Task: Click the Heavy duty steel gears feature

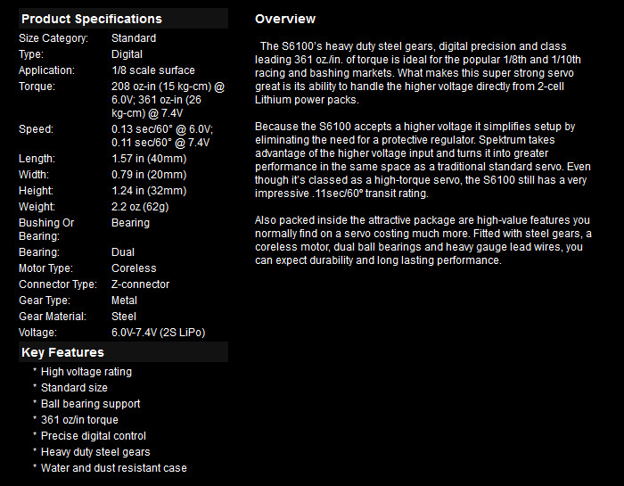Action: (x=95, y=452)
